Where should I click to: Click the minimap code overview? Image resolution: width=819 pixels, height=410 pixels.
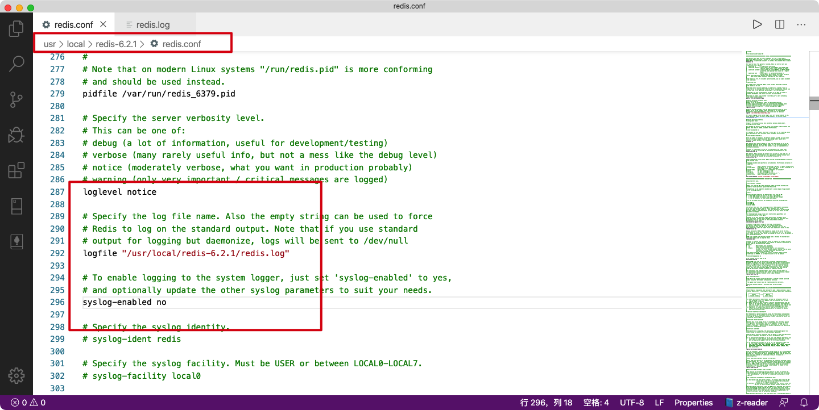[x=776, y=221]
